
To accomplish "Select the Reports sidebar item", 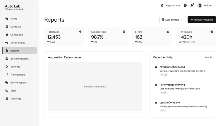I will [19, 51].
